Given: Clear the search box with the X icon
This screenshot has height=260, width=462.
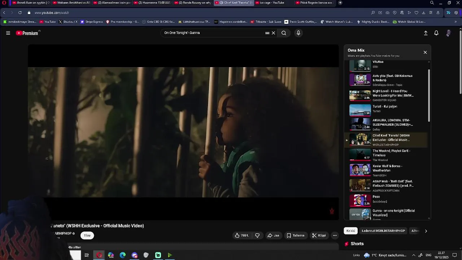Looking at the screenshot, I should 273,33.
